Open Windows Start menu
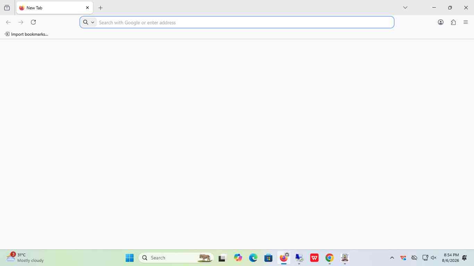This screenshot has width=474, height=266. click(x=130, y=258)
